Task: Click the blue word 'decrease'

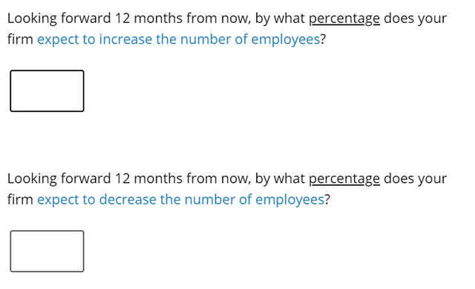Action: point(128,200)
